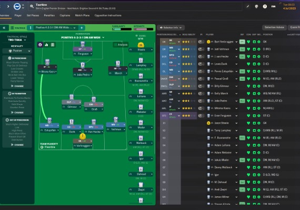Click Andi Zeqiri's green status badge
The height and width of the screenshot is (210, 300).
click(x=242, y=190)
